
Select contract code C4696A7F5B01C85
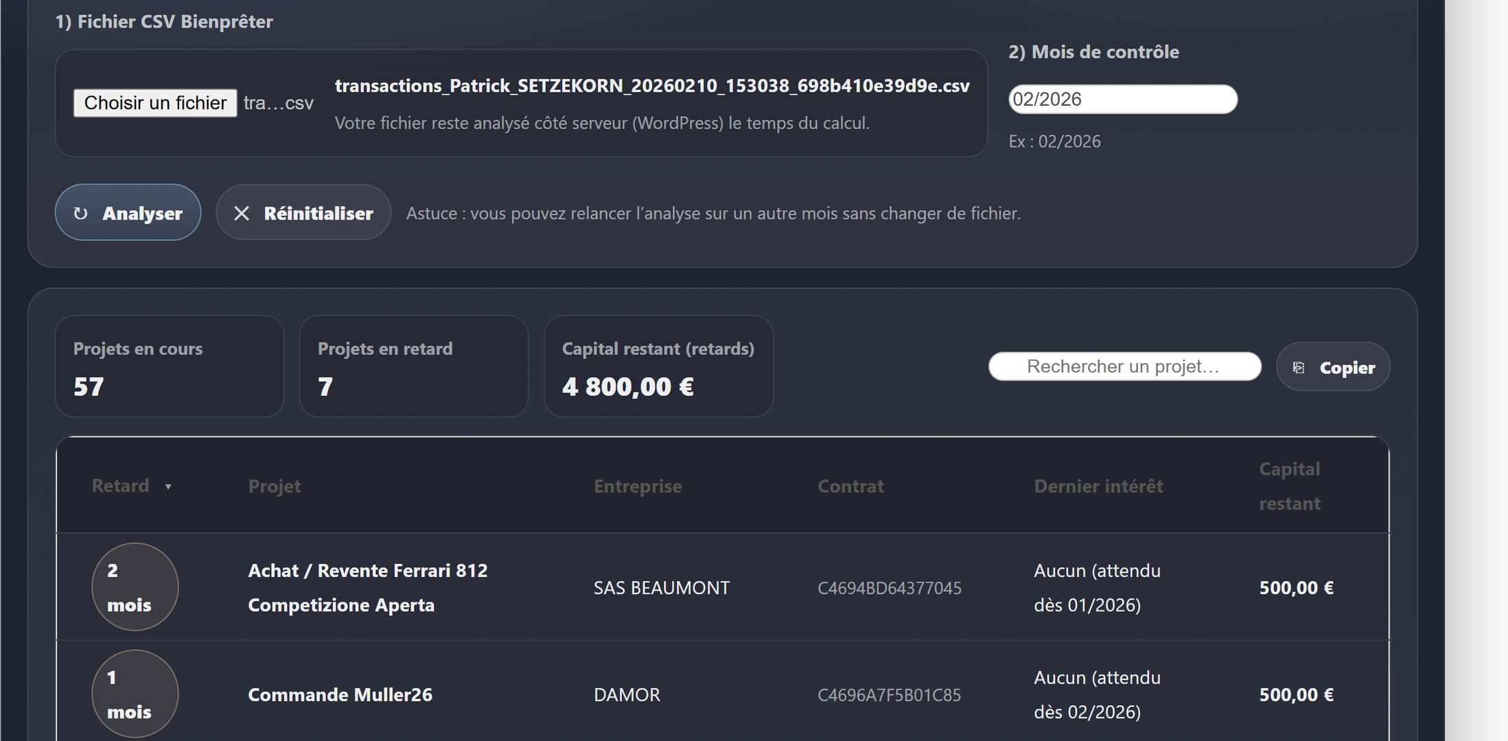click(889, 694)
